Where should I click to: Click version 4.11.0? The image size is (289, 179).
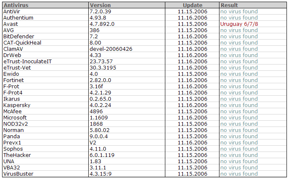click(x=98, y=149)
